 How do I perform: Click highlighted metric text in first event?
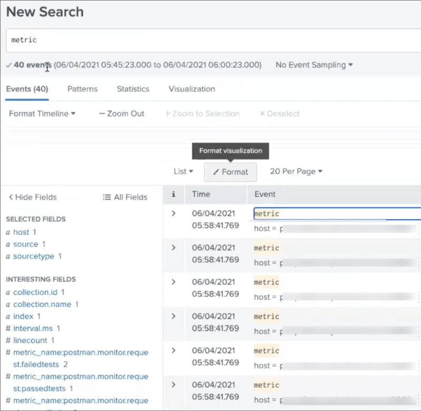266,214
